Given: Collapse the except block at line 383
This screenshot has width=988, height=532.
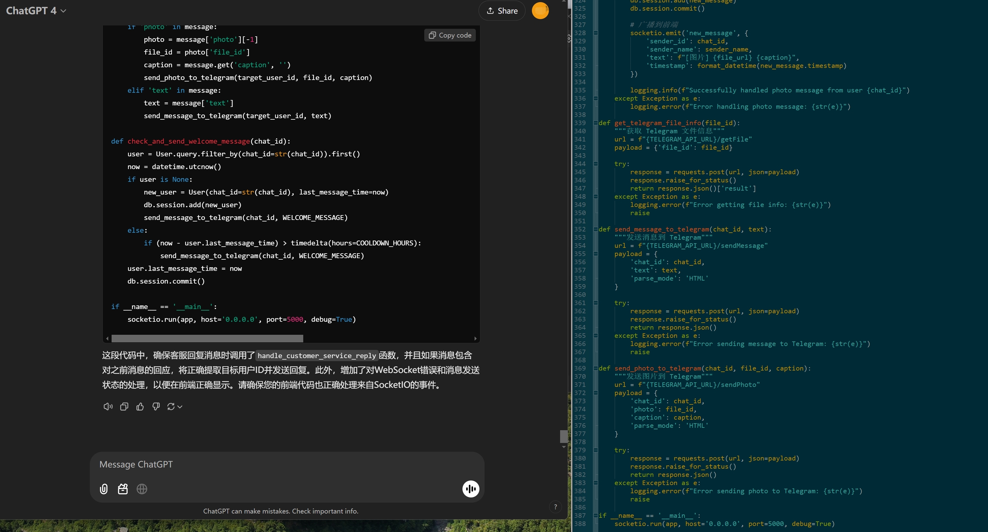Looking at the screenshot, I should point(595,483).
